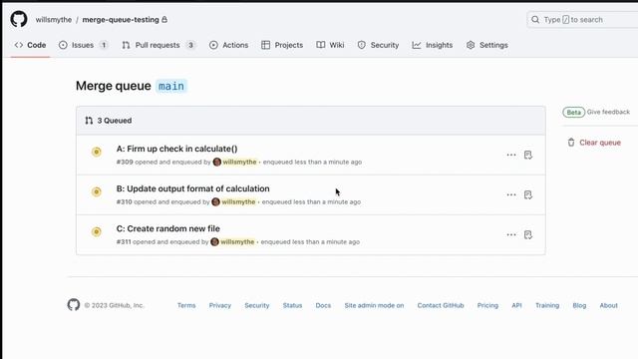
Task: Open the Projects tab
Action: 282,45
